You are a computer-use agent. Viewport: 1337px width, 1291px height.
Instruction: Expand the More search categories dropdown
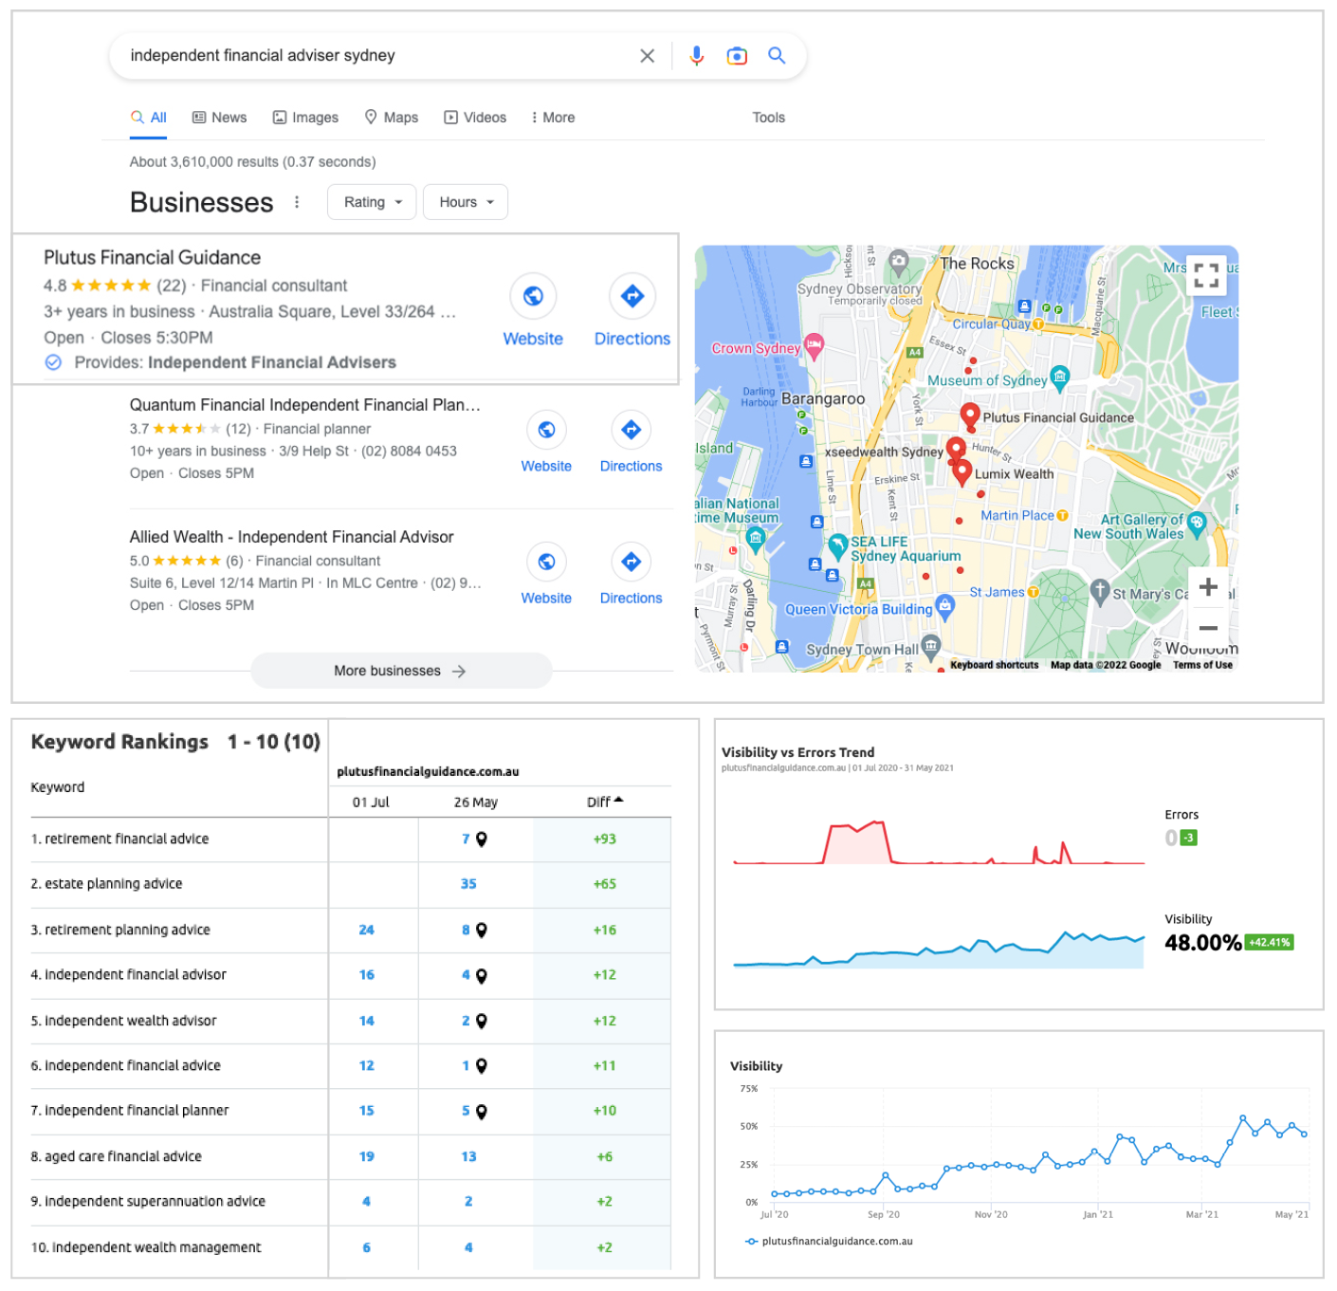click(x=553, y=117)
